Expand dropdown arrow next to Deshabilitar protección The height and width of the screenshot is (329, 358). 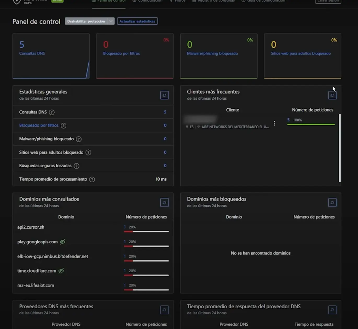click(111, 21)
